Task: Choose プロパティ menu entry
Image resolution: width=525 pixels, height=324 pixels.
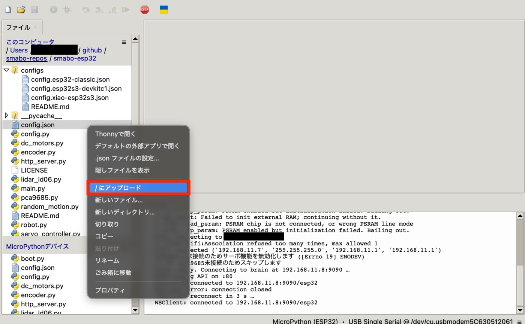Action: [x=138, y=290]
